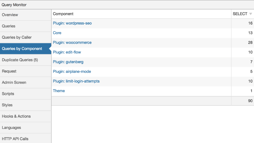Screen dimensions: 254x143
Task: Open the Languages panel
Action: tap(26, 128)
